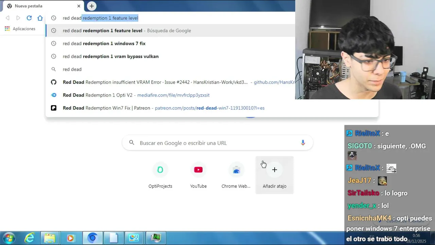Select the Nueva pestaña tab
435x245 pixels.
tap(43, 6)
